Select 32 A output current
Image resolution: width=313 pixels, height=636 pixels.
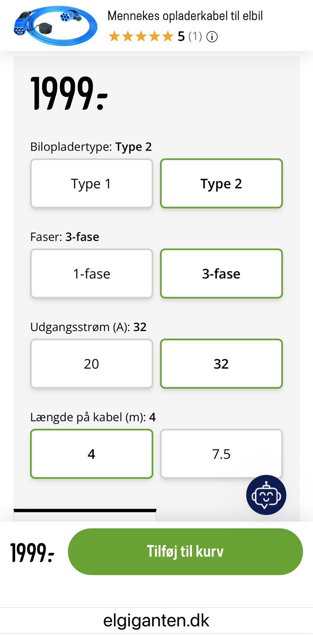click(221, 364)
